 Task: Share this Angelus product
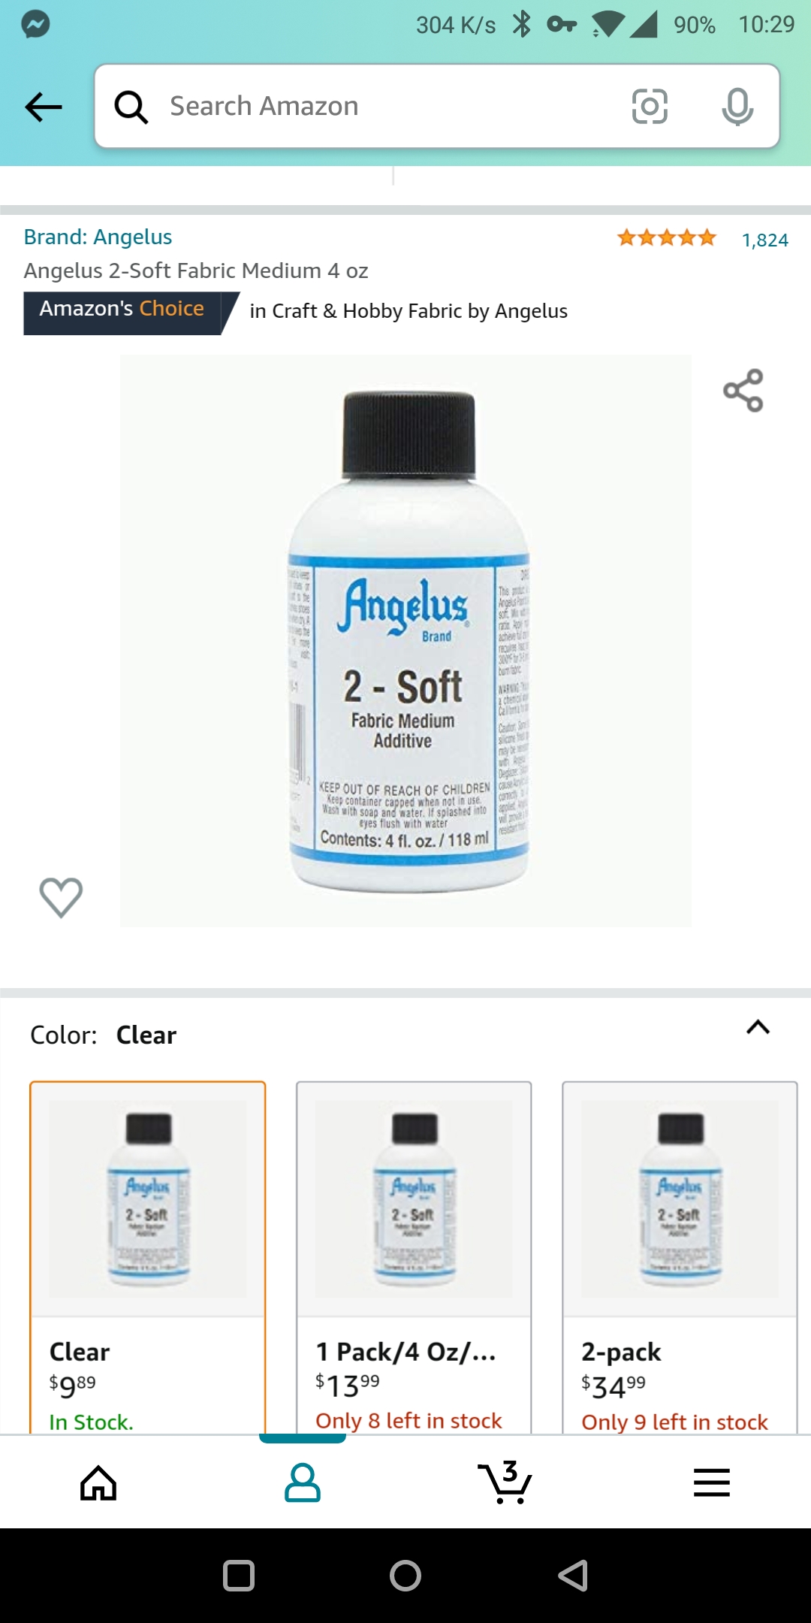point(743,390)
